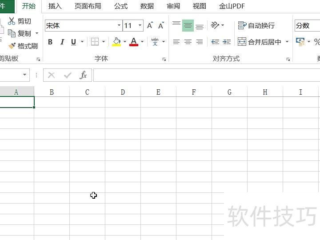
Task: Open the green File (文件) tab
Action: tap(7, 6)
